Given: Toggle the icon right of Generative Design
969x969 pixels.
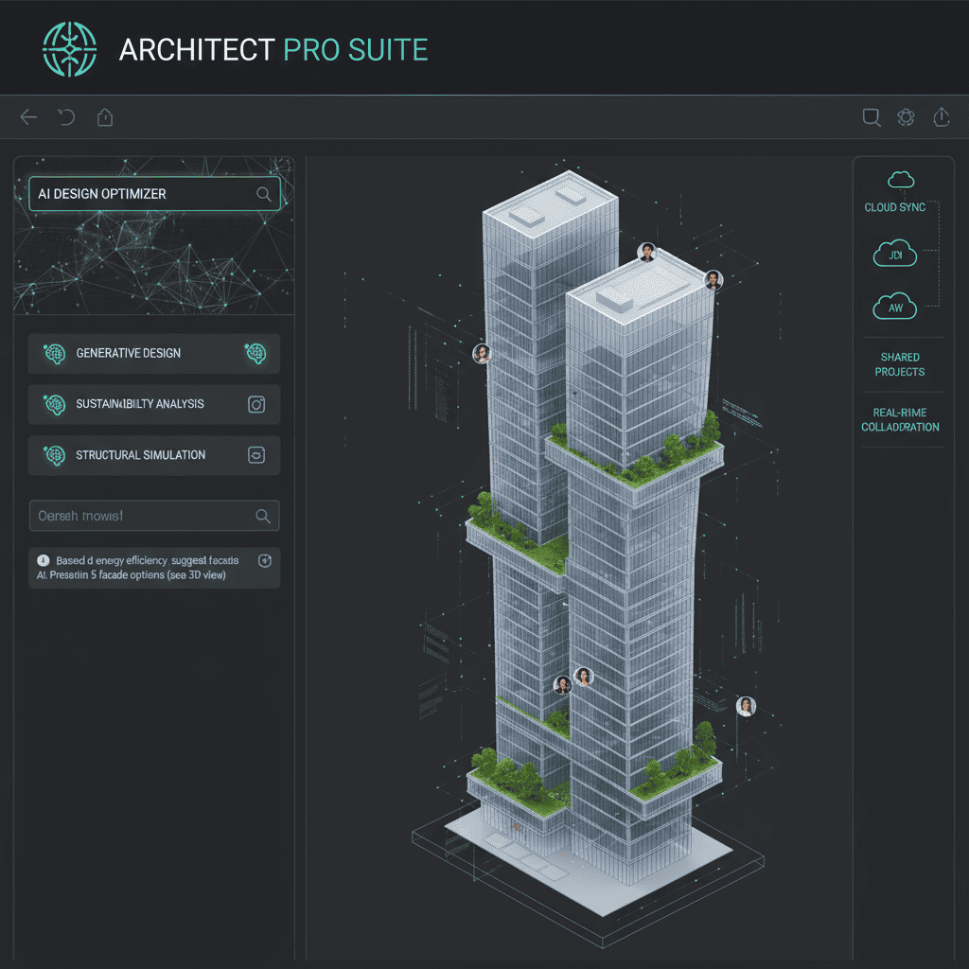Looking at the screenshot, I should tap(255, 354).
